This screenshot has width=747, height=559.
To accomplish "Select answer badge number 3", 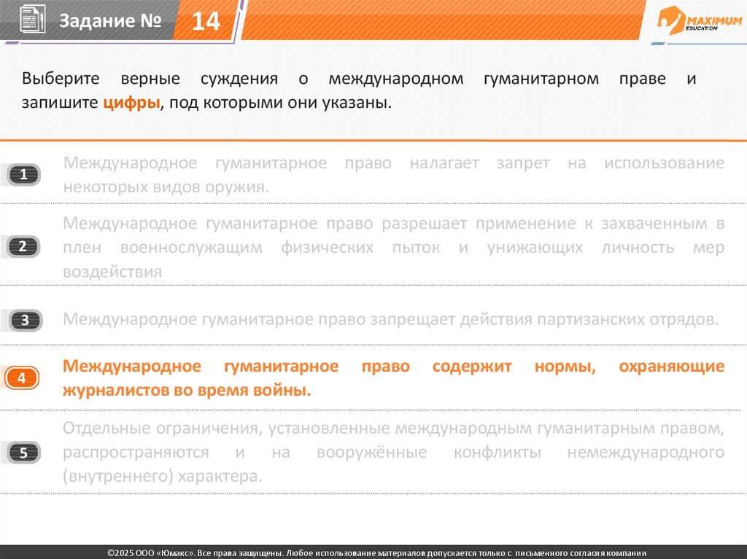I will pos(25,320).
